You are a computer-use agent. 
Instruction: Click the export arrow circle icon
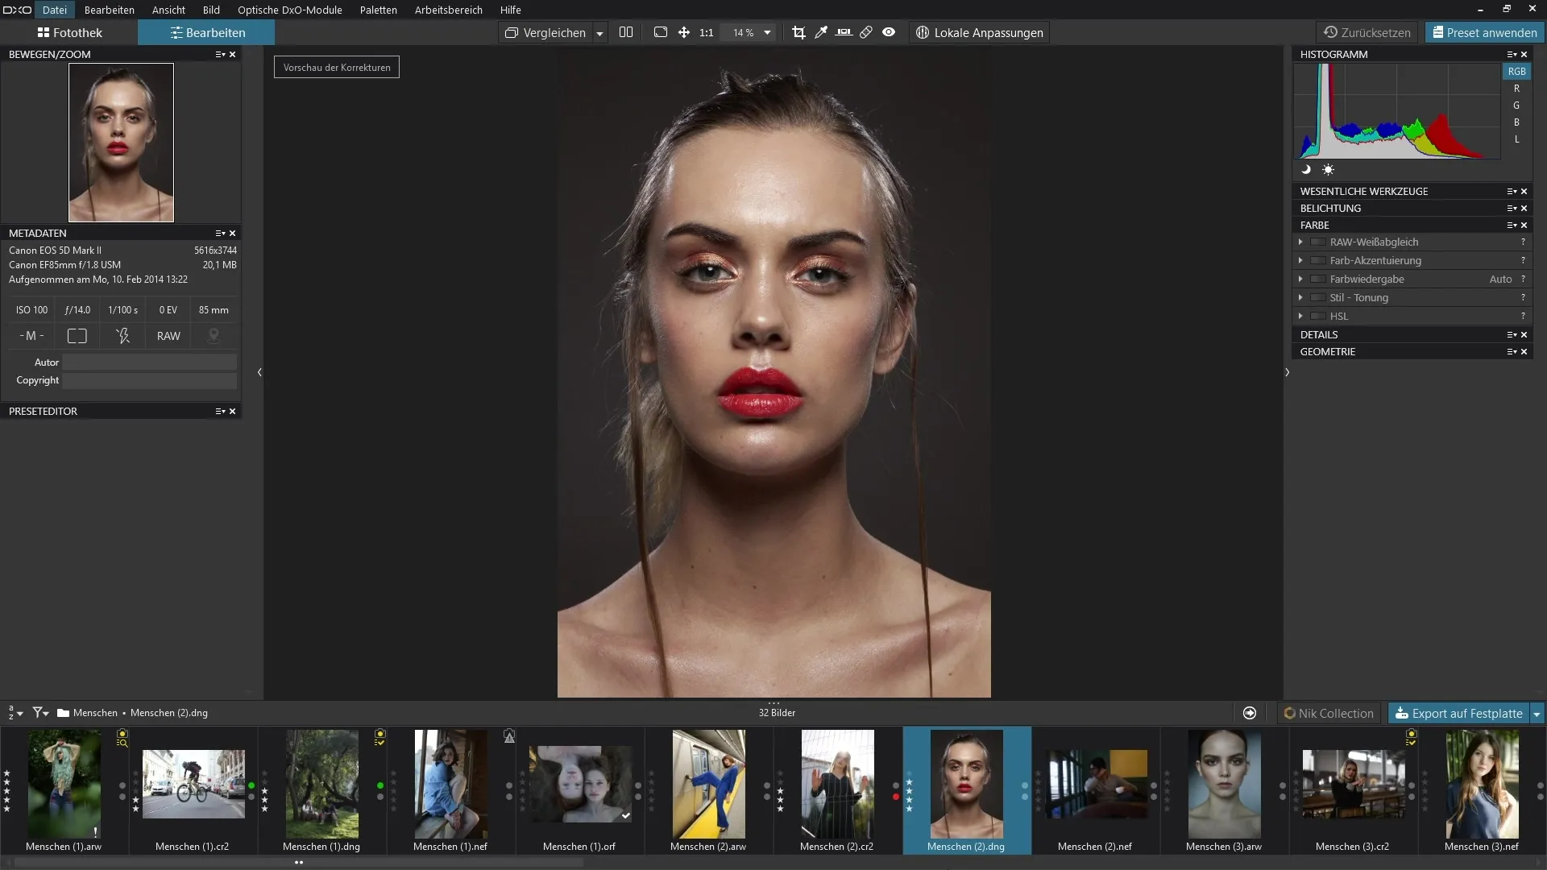(x=1250, y=713)
